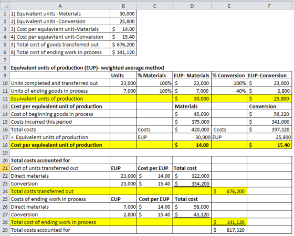Select column F header

point(269,6)
